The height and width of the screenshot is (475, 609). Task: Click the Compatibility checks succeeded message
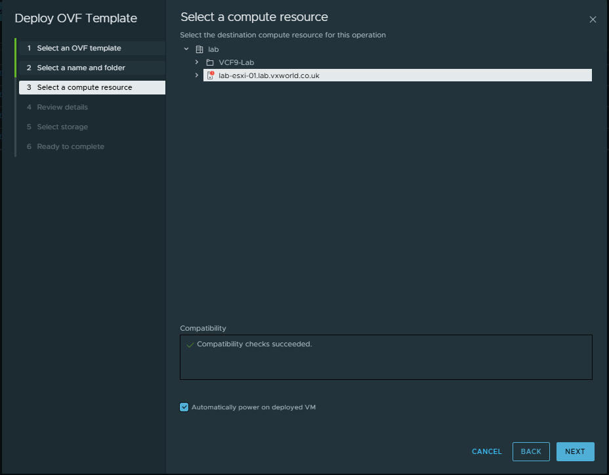click(x=254, y=344)
